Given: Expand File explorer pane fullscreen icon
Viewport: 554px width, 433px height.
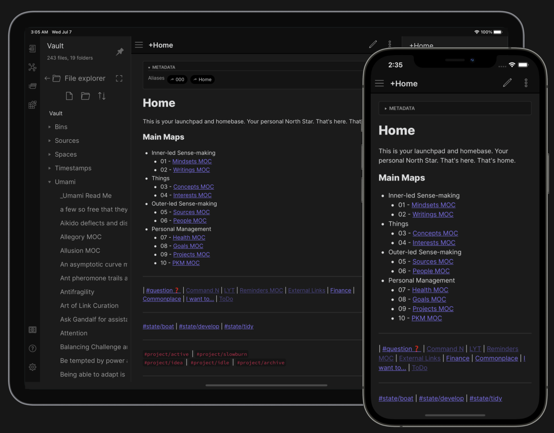Looking at the screenshot, I should pos(119,78).
